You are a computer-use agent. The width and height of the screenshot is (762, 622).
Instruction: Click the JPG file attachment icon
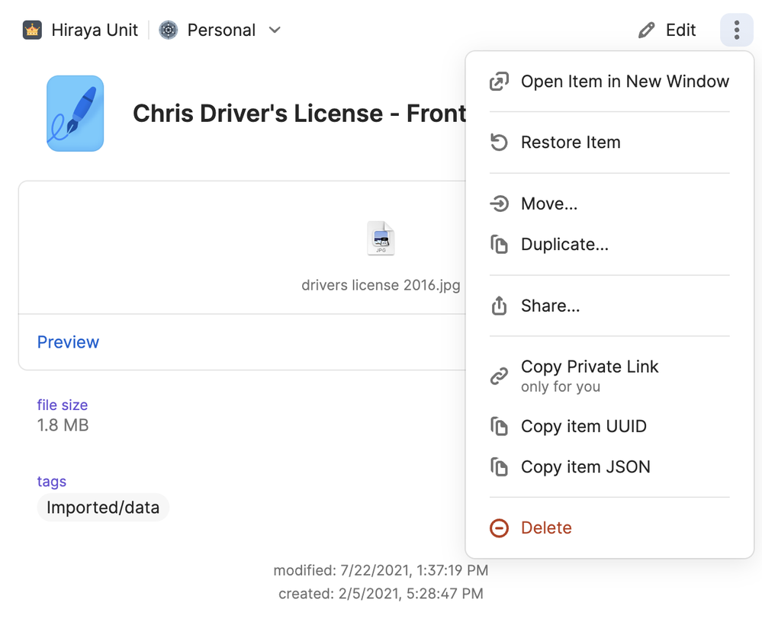click(x=381, y=239)
